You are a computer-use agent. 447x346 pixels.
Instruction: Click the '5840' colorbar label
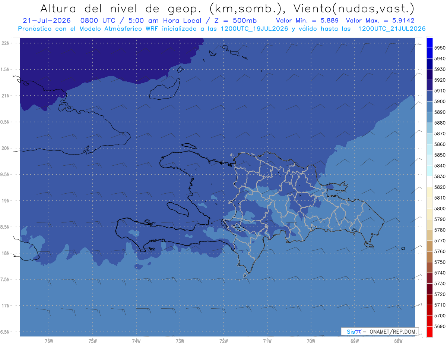(440, 166)
